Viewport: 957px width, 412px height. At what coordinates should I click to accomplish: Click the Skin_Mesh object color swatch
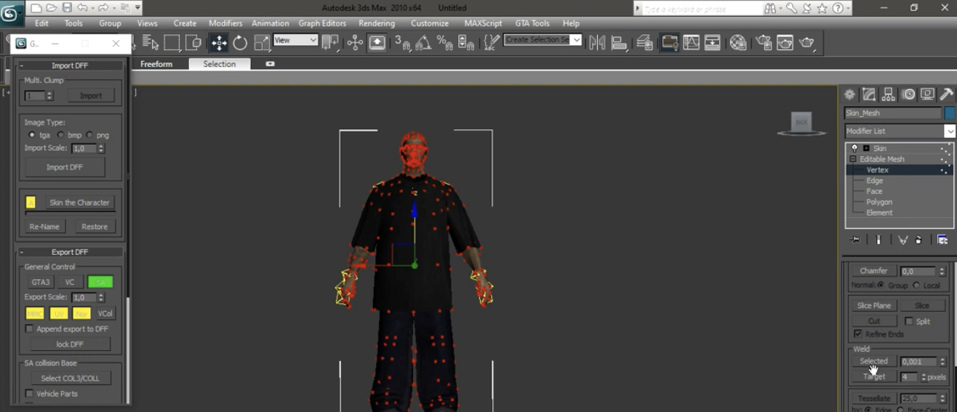click(x=950, y=113)
